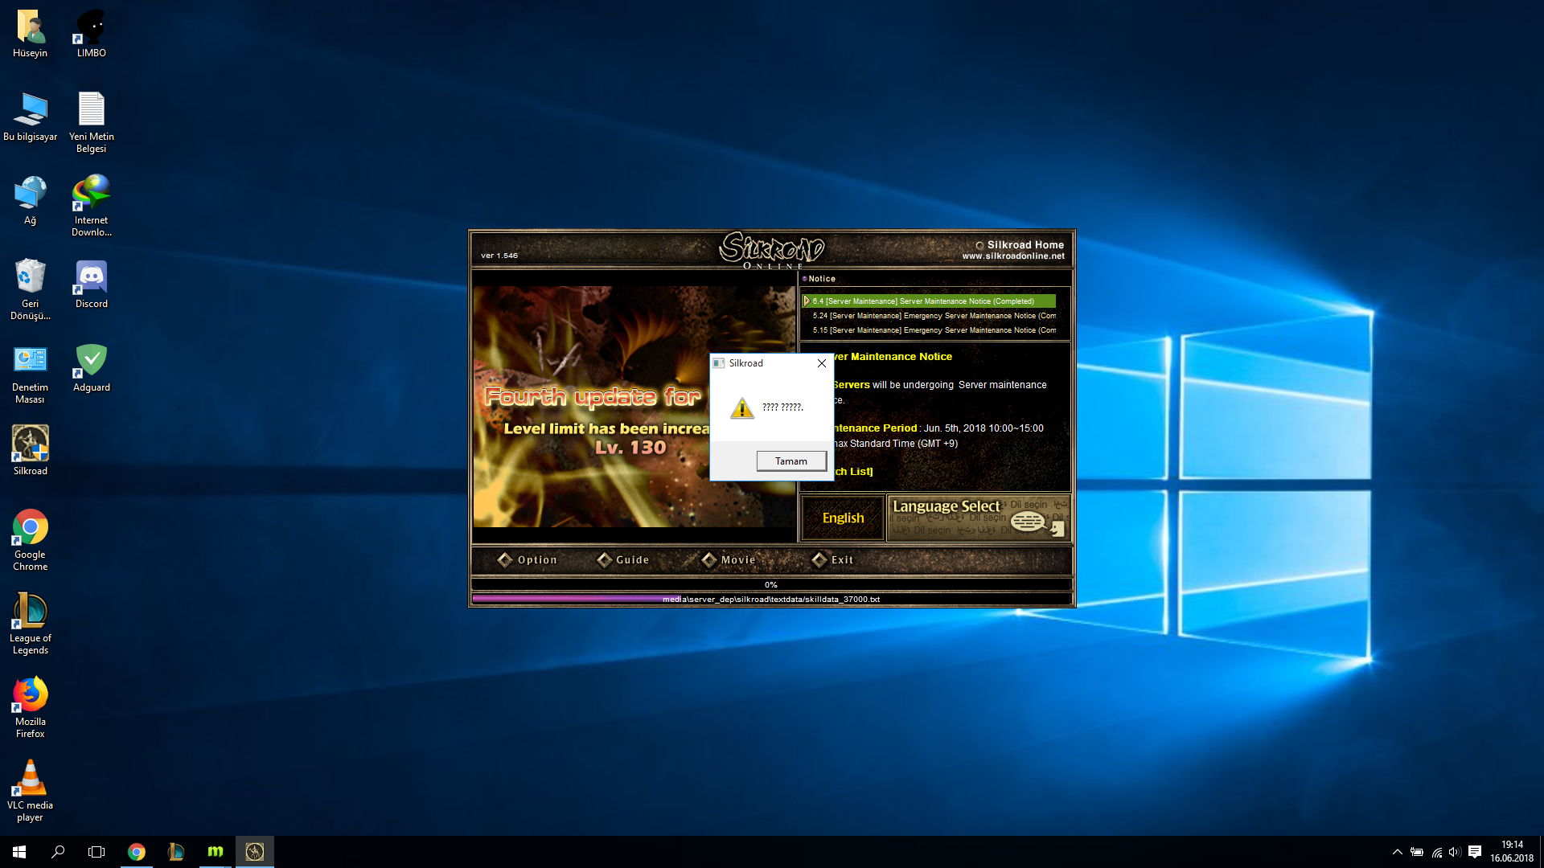Open battery status tray icon

click(1417, 852)
